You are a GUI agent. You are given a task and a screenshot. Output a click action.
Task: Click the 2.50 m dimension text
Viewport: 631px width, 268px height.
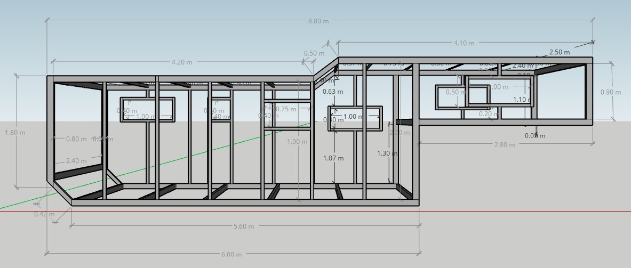(559, 52)
